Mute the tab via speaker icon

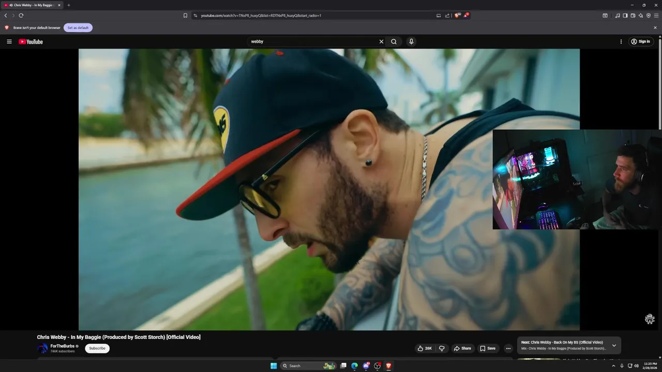[x=11, y=5]
